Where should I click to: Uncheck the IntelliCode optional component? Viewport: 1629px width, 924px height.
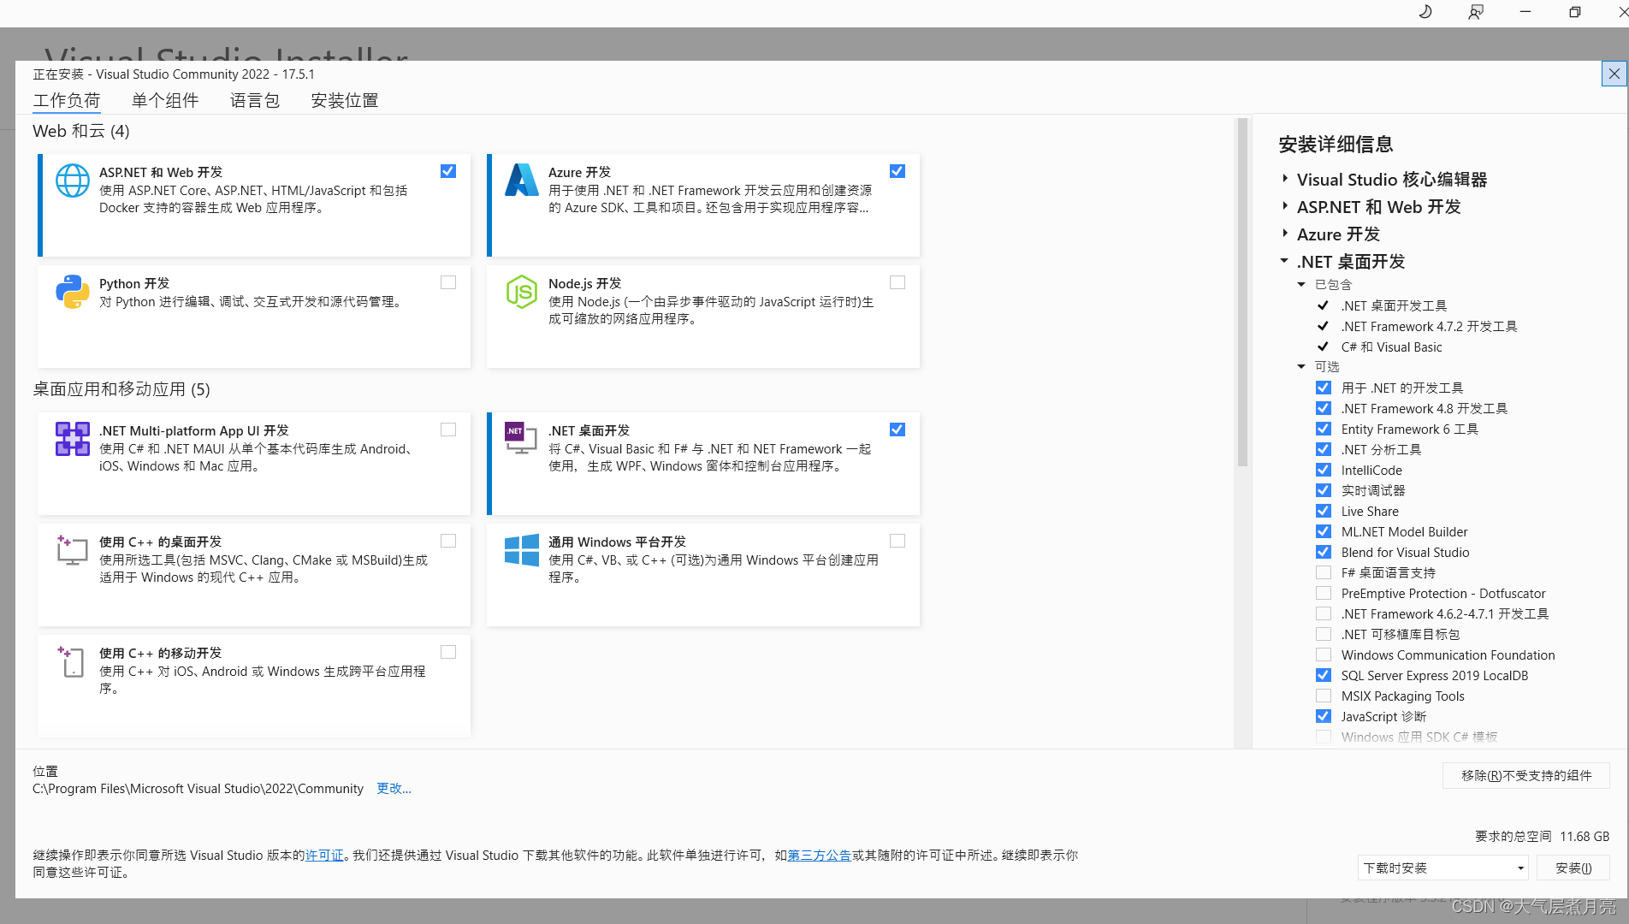click(x=1324, y=470)
